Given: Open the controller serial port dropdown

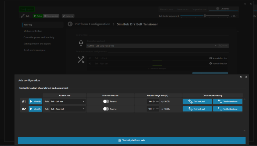Looking at the screenshot, I should 152,46.
